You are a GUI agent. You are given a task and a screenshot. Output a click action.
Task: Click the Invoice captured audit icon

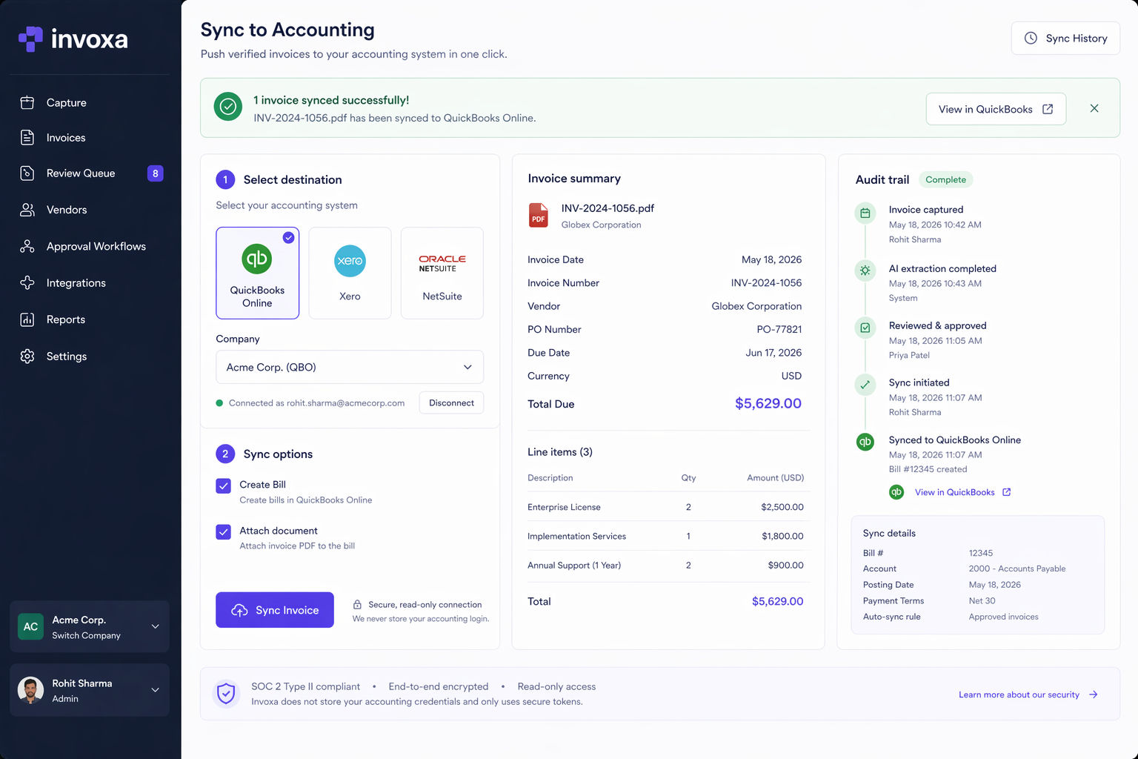point(865,213)
